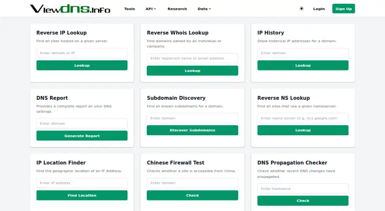
Task: Click text 'Find domains owned by an individual or company.'
Action: pyautogui.click(x=184, y=44)
